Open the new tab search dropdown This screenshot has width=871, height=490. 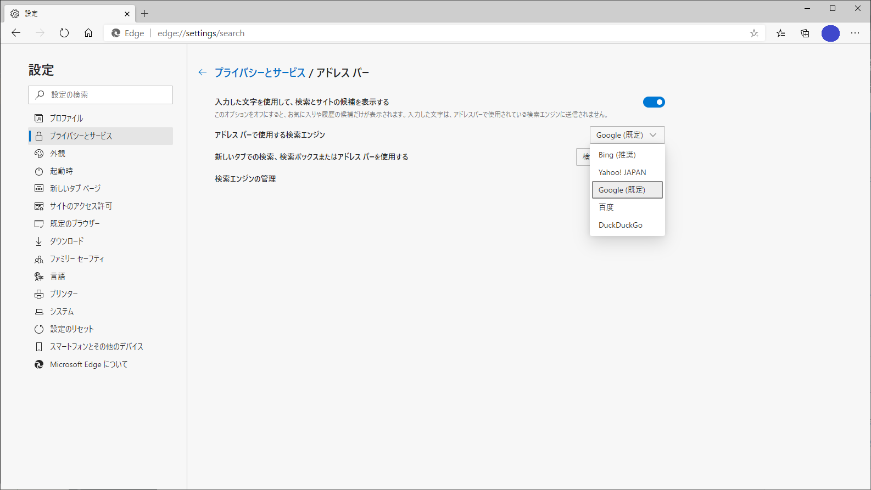tap(583, 157)
